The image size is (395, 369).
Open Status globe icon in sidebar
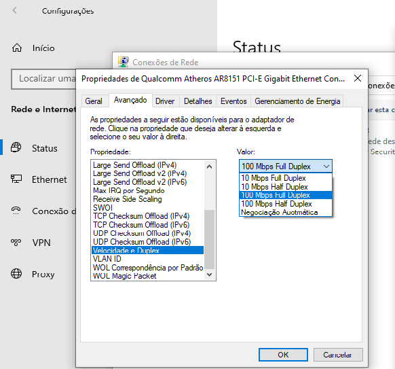pos(16,147)
